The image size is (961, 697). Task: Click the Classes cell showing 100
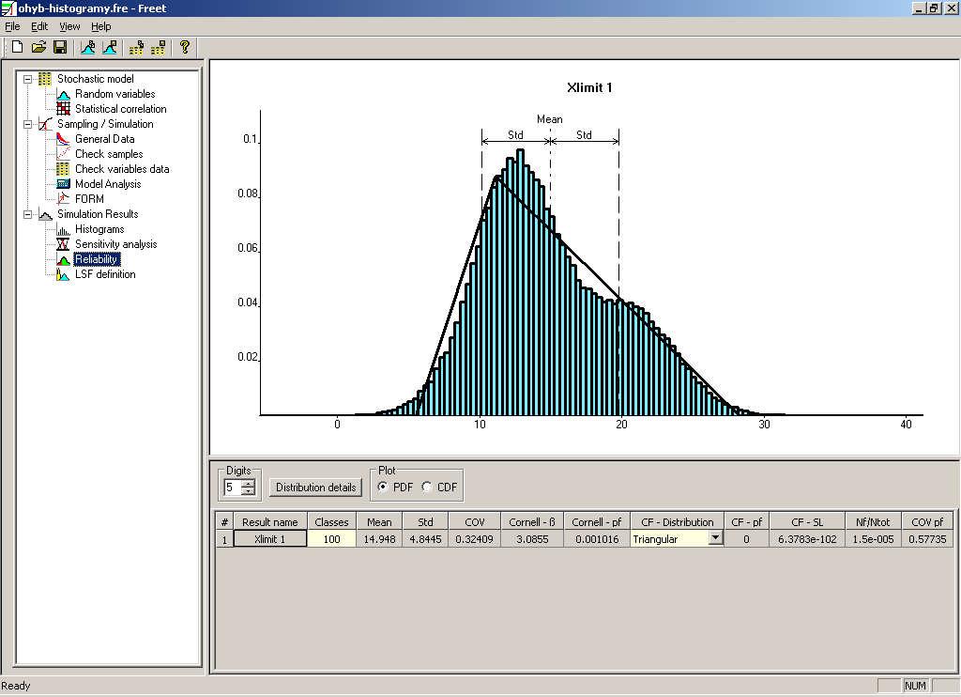(331, 539)
